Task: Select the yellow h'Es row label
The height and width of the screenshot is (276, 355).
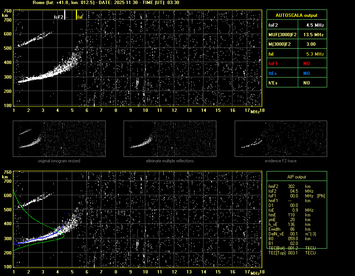Action: [x=273, y=83]
